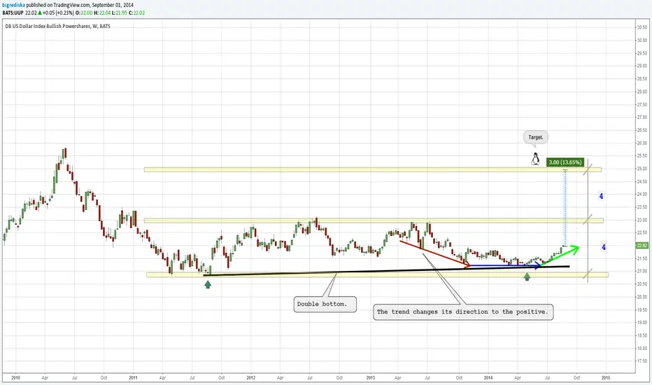Viewport: 652px width, 385px height.
Task: Select the yellow resistance zone at 25.00
Action: click(x=373, y=170)
